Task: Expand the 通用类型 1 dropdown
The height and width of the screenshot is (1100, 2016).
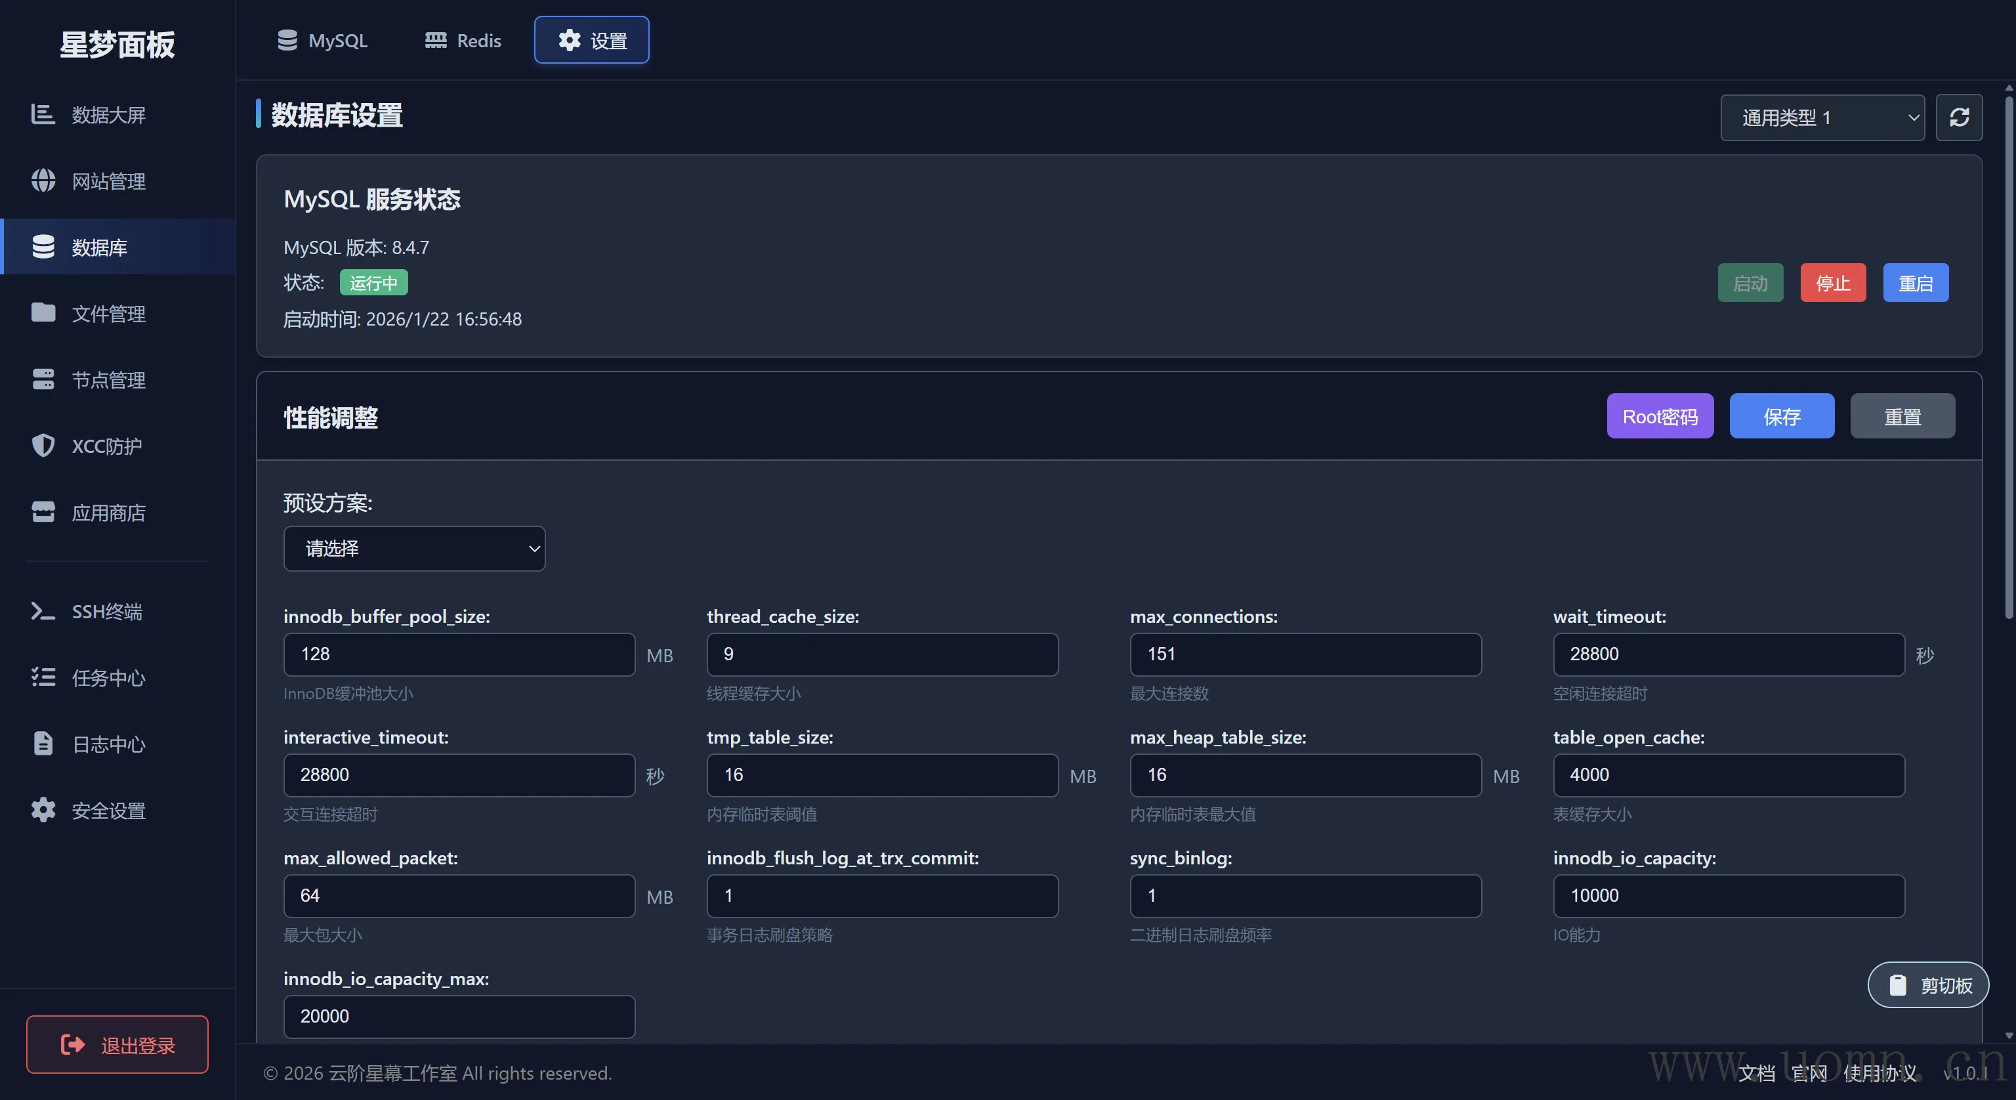Action: [x=1822, y=117]
